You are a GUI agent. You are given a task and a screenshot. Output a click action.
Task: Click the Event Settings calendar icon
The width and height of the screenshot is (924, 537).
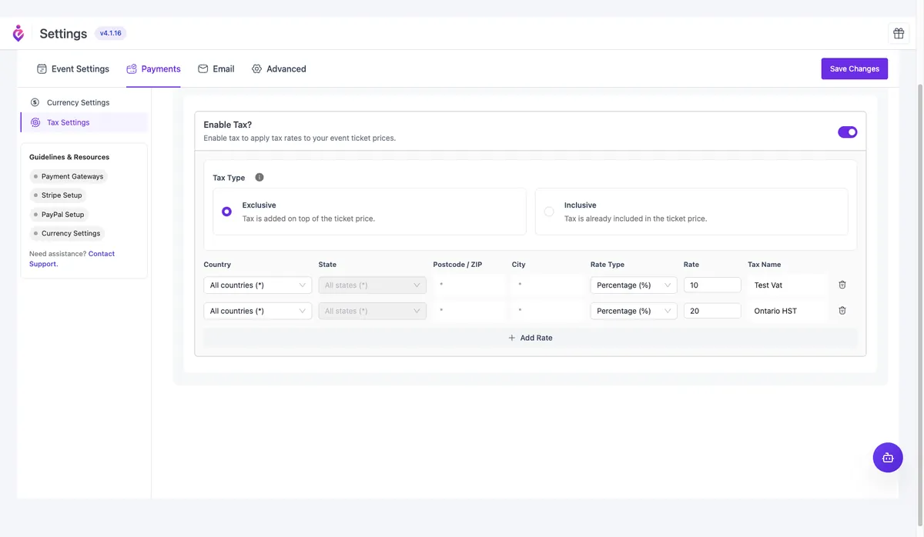42,68
